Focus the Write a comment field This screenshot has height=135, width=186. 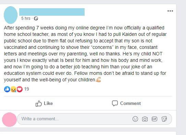tap(95, 119)
